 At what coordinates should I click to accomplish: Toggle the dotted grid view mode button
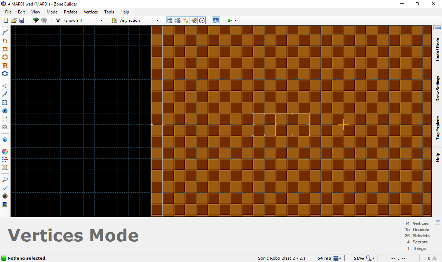click(178, 20)
